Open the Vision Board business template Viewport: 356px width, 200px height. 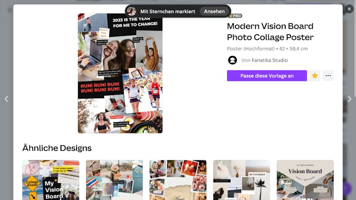tap(305, 180)
